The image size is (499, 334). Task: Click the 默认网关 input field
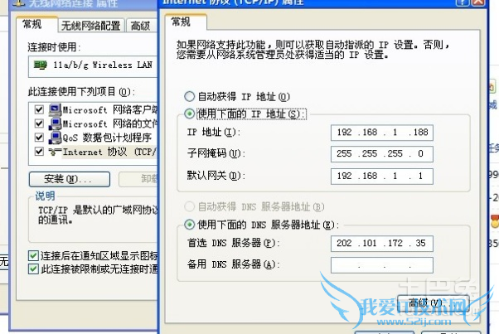[382, 176]
